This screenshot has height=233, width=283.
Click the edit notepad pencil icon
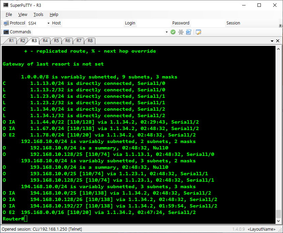point(198,32)
